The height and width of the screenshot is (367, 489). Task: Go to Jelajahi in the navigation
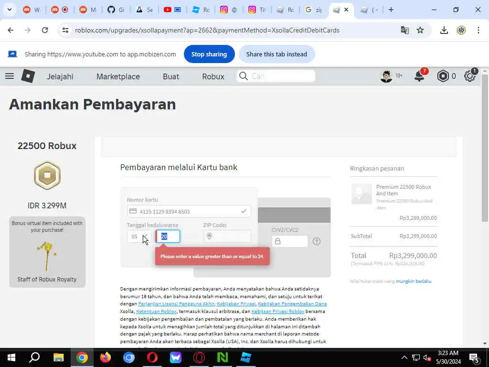[60, 76]
